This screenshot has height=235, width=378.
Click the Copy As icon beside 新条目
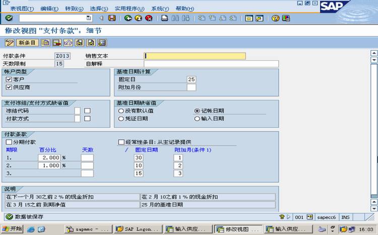click(45, 43)
